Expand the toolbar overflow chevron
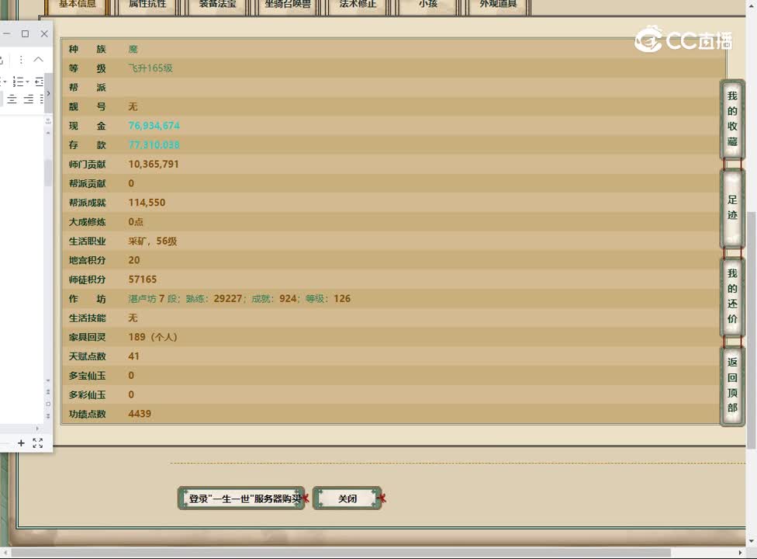 pyautogui.click(x=48, y=92)
